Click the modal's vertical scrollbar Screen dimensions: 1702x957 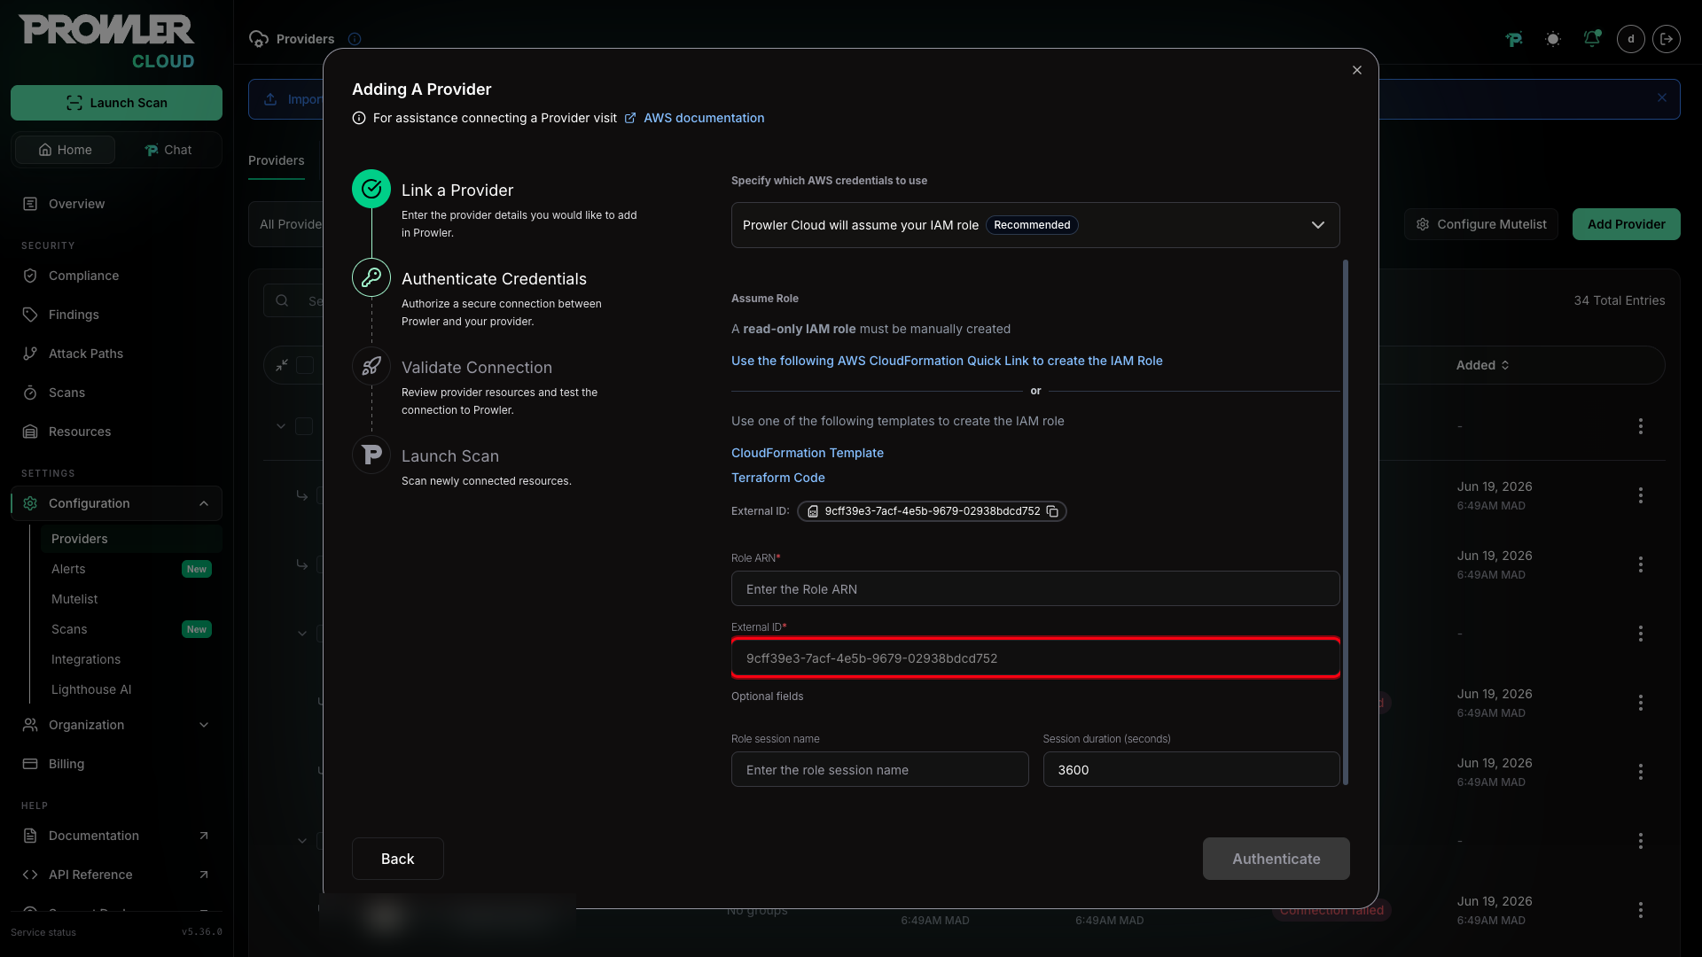(x=1346, y=522)
